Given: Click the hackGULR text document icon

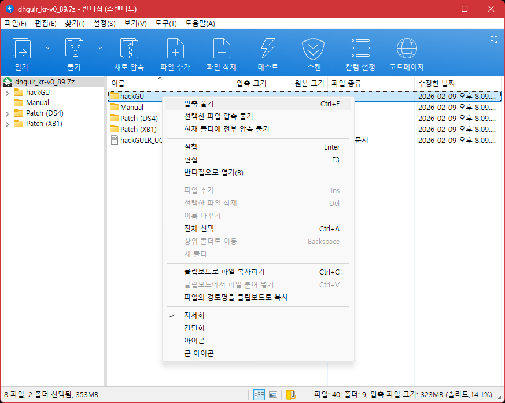Looking at the screenshot, I should [115, 140].
